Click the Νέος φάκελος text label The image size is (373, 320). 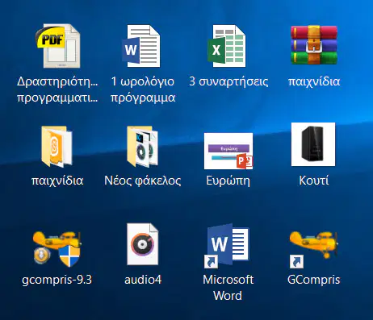pyautogui.click(x=143, y=181)
